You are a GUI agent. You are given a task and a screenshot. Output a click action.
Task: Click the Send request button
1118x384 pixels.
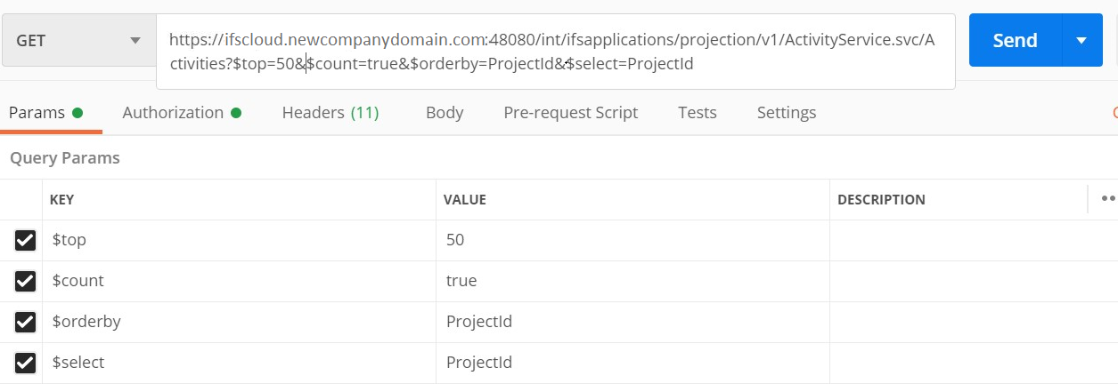tap(1015, 40)
